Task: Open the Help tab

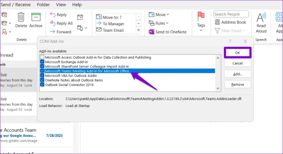Action: click(77, 5)
